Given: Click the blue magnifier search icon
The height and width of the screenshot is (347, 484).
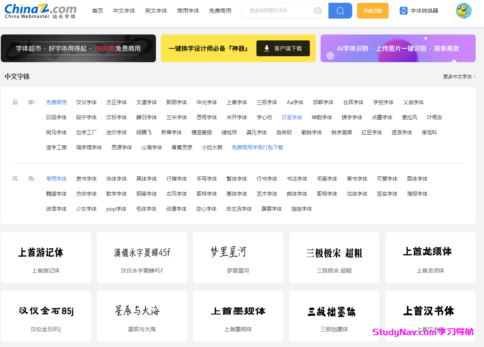Looking at the screenshot, I should point(340,11).
